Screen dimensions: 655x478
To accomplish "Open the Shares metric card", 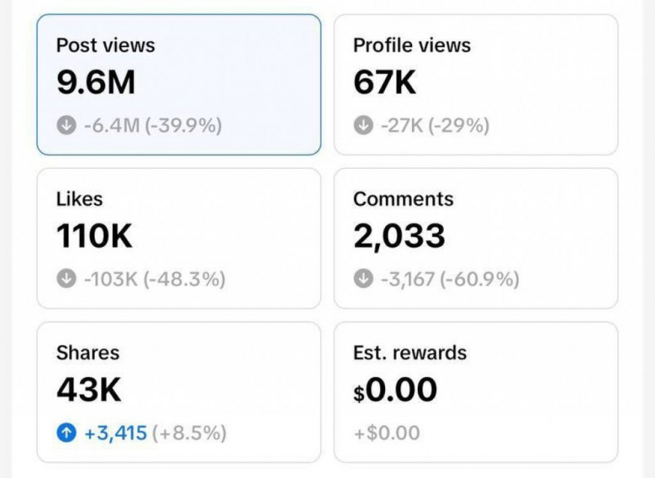I will tap(178, 392).
